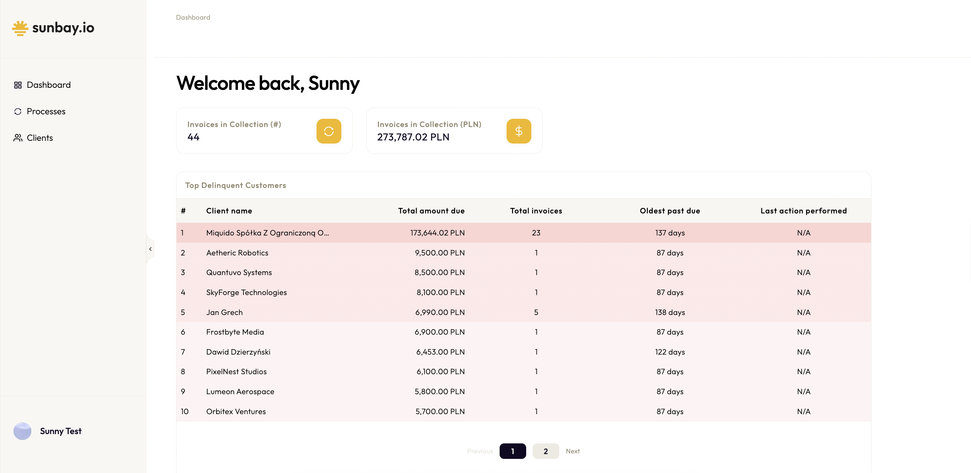Click the sunbay.io sun logo
The image size is (971, 473).
click(x=20, y=28)
